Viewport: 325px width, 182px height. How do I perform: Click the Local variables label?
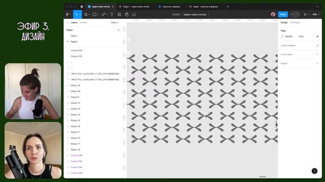click(x=288, y=45)
